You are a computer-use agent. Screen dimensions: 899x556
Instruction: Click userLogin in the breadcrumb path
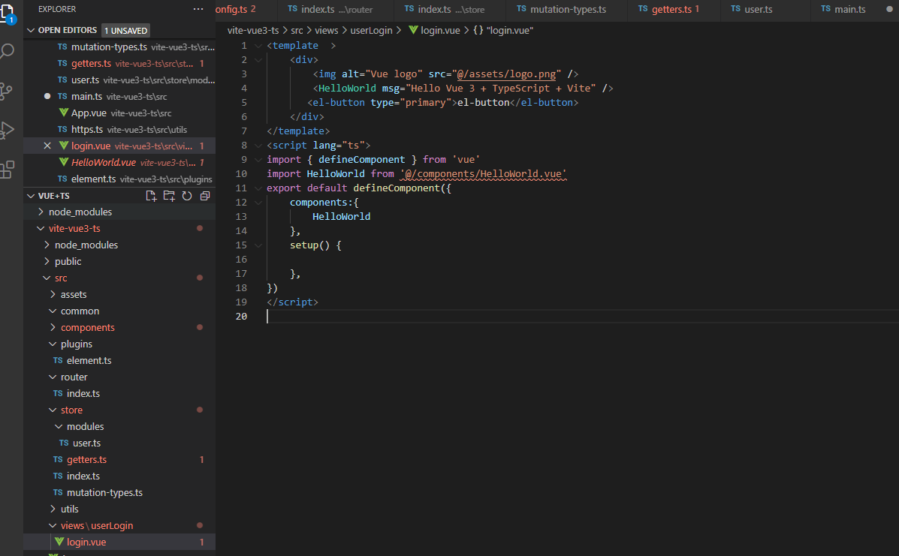pos(371,30)
